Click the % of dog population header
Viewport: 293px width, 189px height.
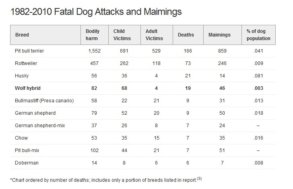point(258,35)
